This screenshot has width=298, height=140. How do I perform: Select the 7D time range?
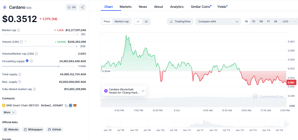[253, 21]
